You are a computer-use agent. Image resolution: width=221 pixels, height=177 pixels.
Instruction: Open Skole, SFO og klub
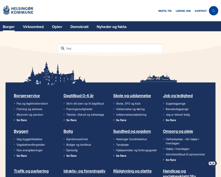click(x=128, y=104)
